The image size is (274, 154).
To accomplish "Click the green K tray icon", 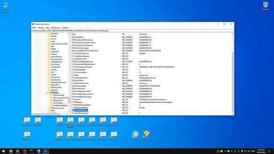I will coord(235,151).
